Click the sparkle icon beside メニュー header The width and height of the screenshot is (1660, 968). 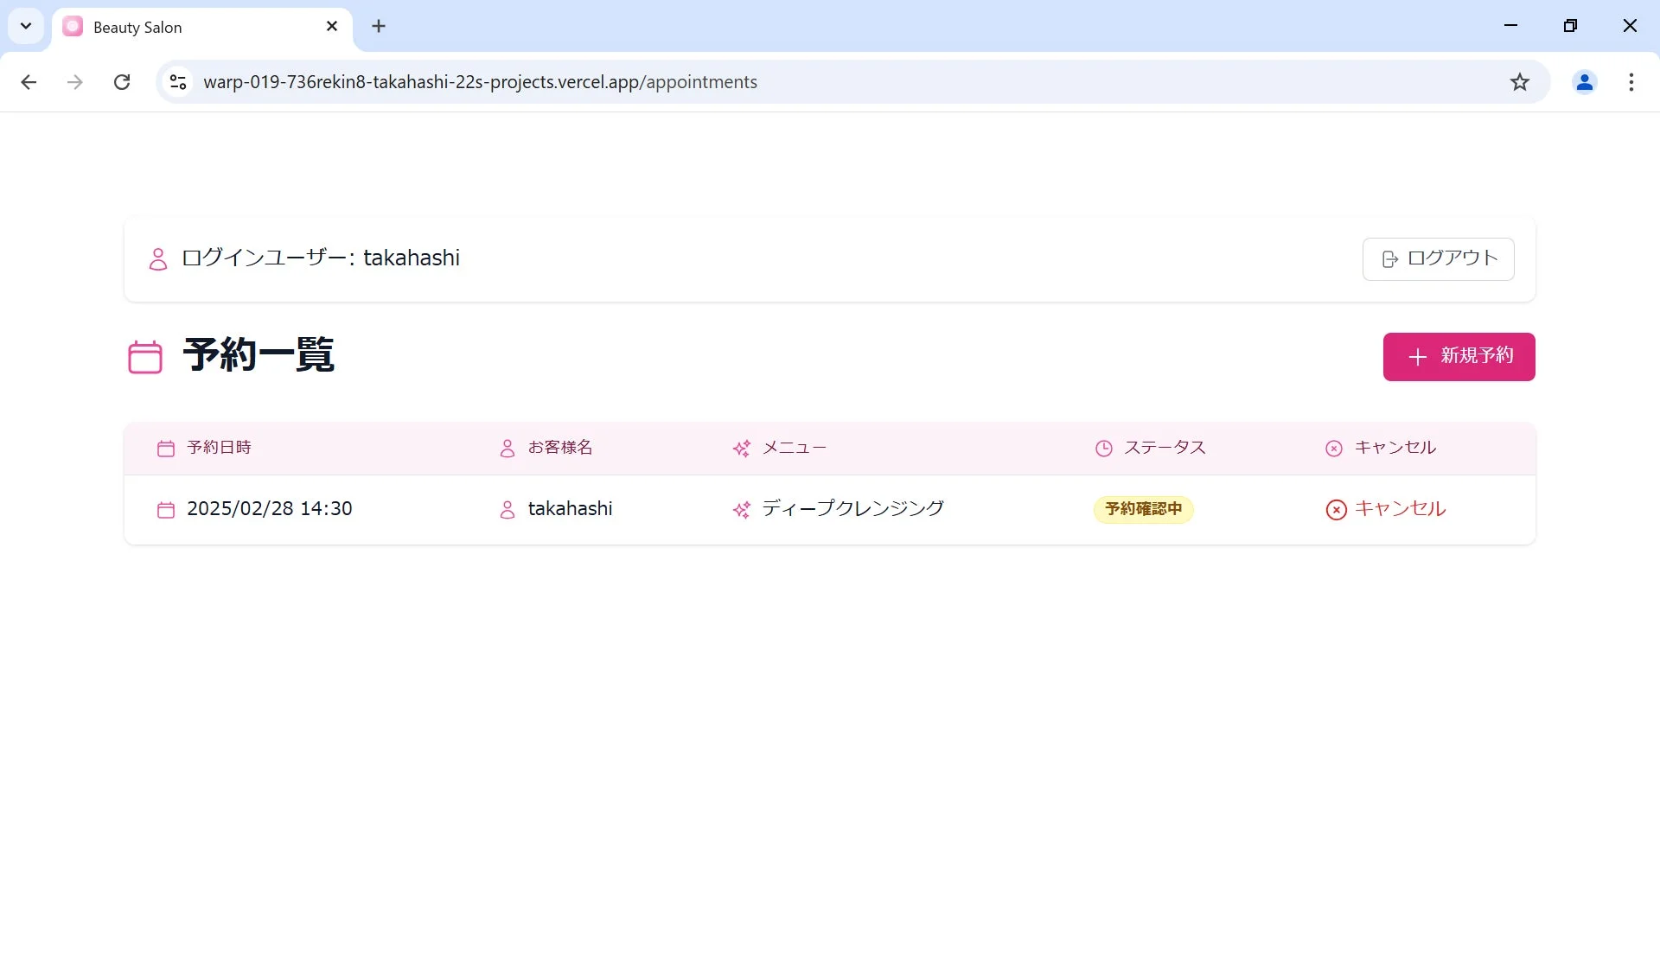tap(742, 448)
